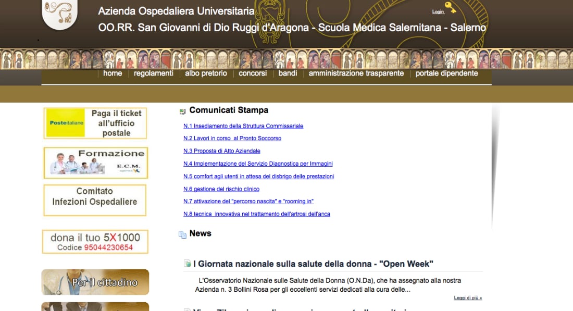Image resolution: width=573 pixels, height=311 pixels.
Task: Click the hospital logo in the header
Action: point(59,13)
